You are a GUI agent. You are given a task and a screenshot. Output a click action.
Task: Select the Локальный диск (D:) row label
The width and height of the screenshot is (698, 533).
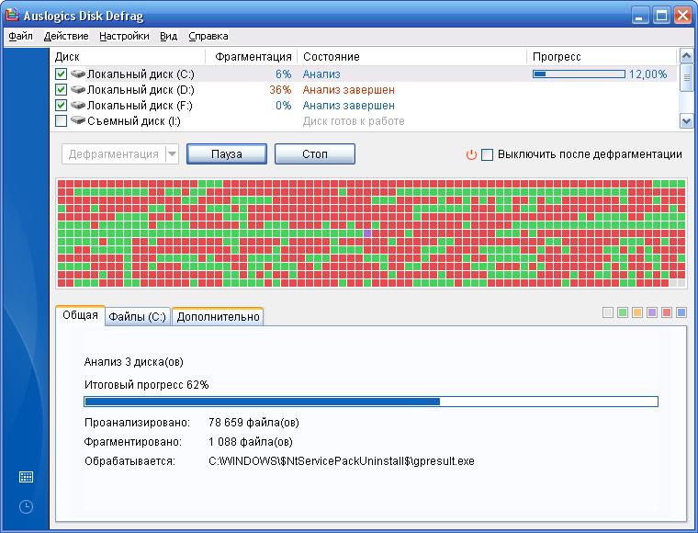click(141, 89)
